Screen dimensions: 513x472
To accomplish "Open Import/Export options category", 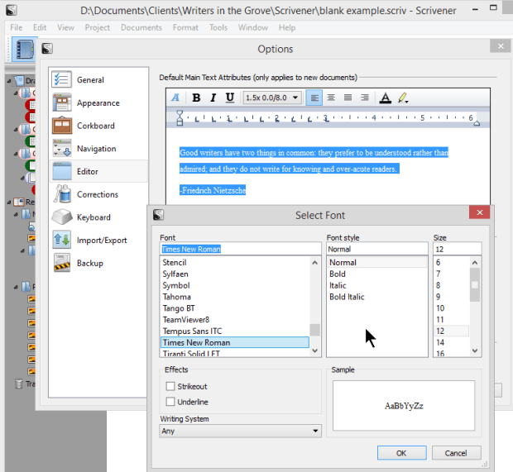I will click(x=99, y=241).
